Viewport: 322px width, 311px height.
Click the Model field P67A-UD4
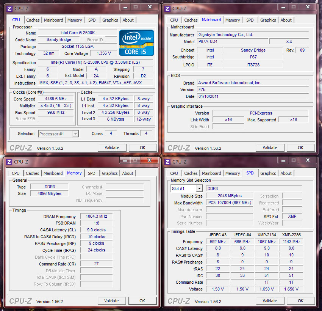click(x=233, y=41)
